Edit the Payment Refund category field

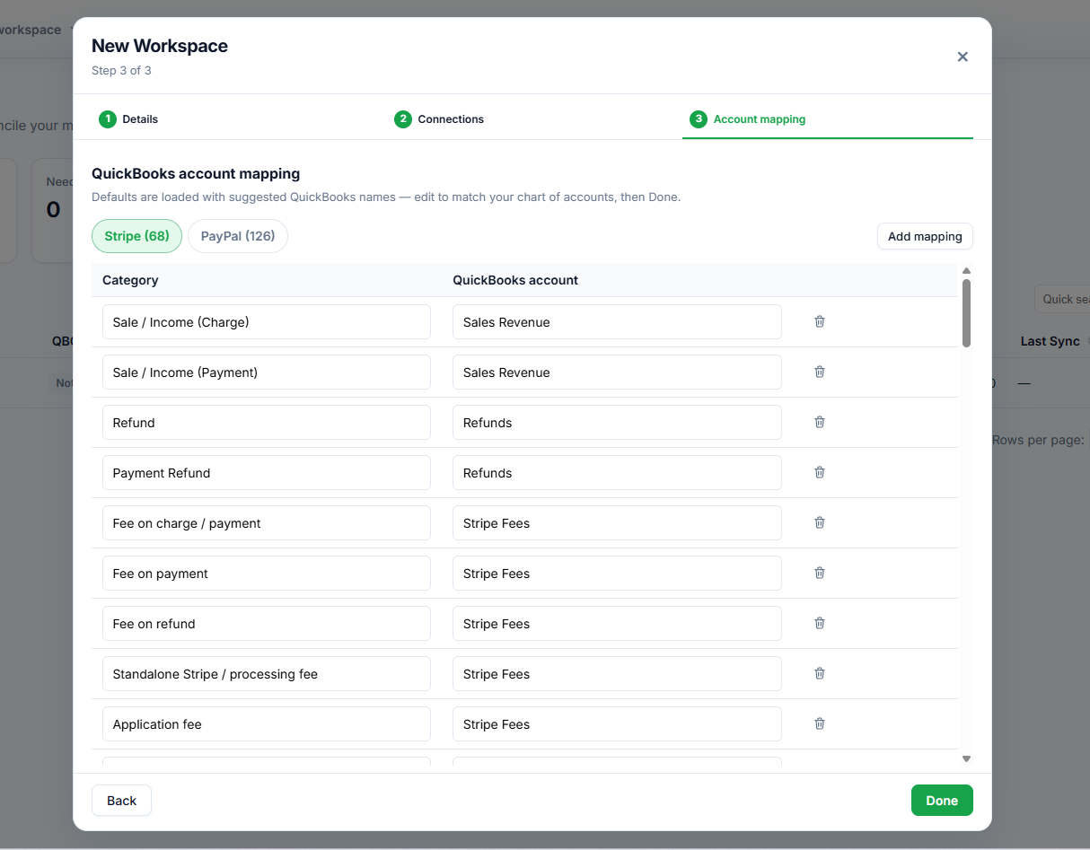[x=267, y=473]
